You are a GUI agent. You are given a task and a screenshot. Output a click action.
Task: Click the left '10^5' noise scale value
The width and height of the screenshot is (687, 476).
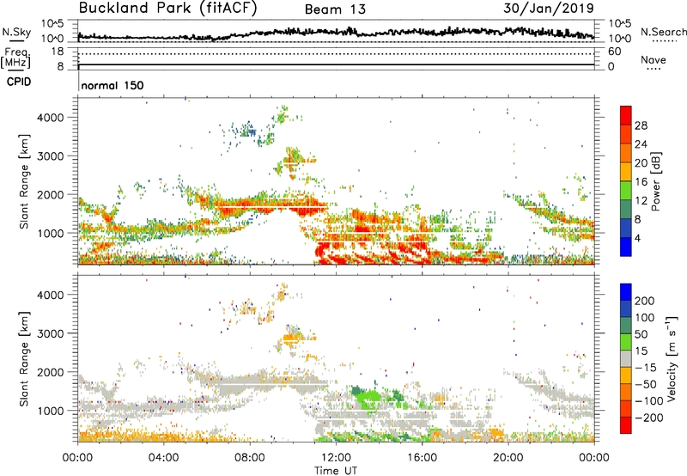click(52, 23)
